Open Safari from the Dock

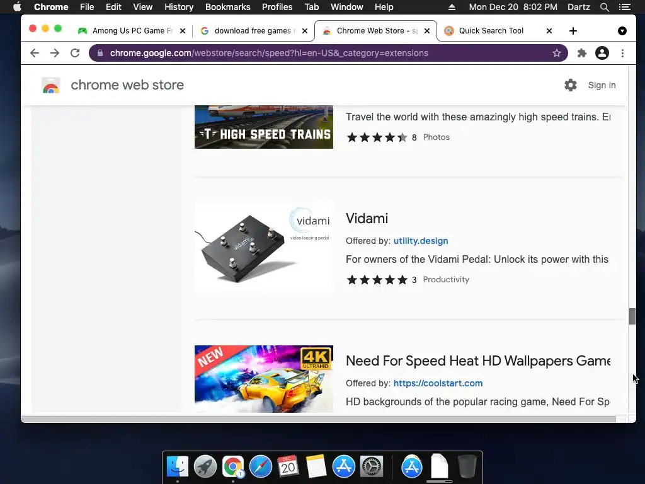[x=261, y=467]
